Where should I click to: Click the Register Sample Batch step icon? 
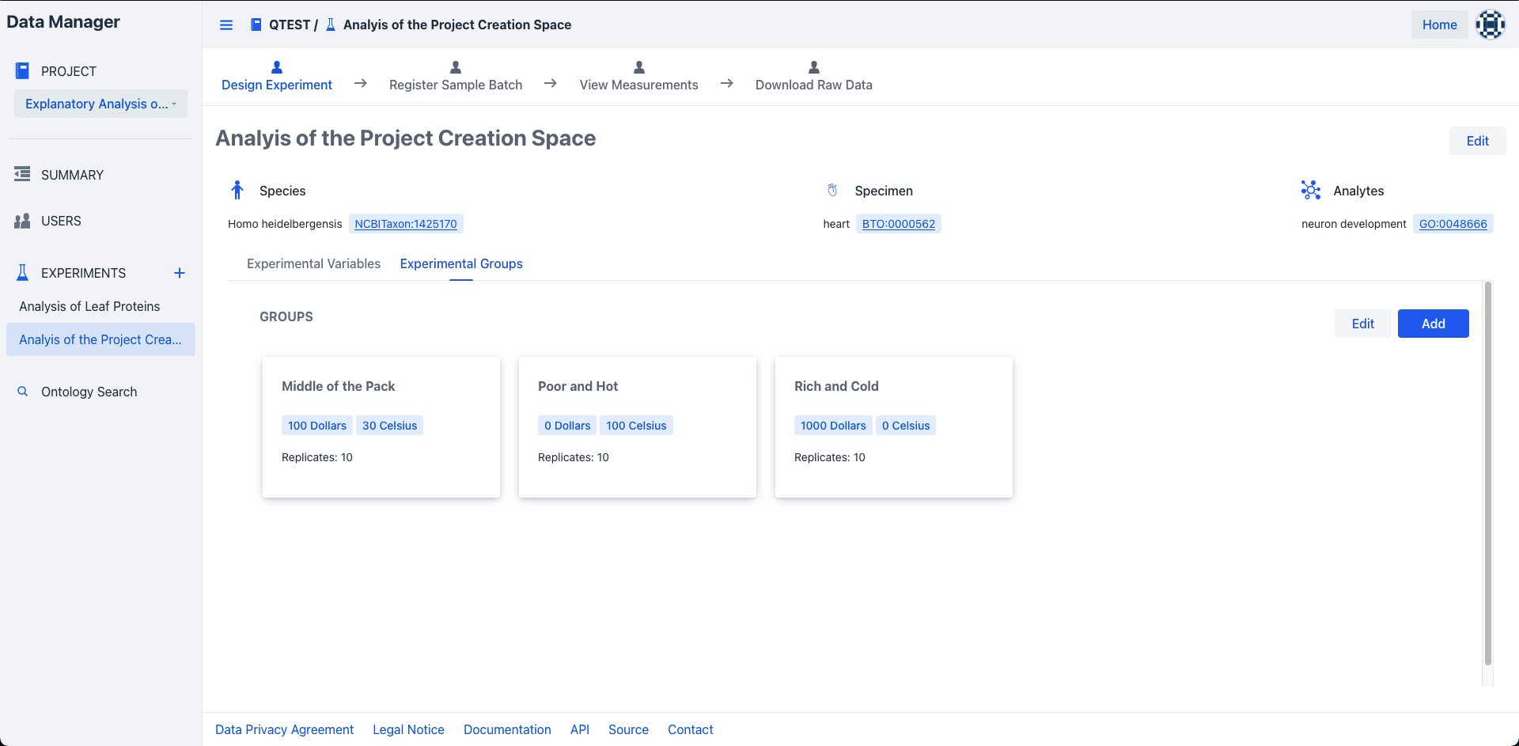[456, 67]
